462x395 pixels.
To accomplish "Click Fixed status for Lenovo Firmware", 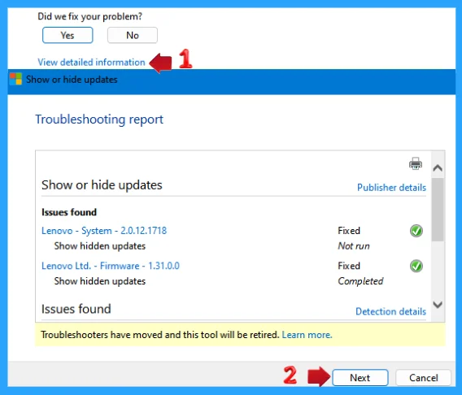I will (349, 266).
